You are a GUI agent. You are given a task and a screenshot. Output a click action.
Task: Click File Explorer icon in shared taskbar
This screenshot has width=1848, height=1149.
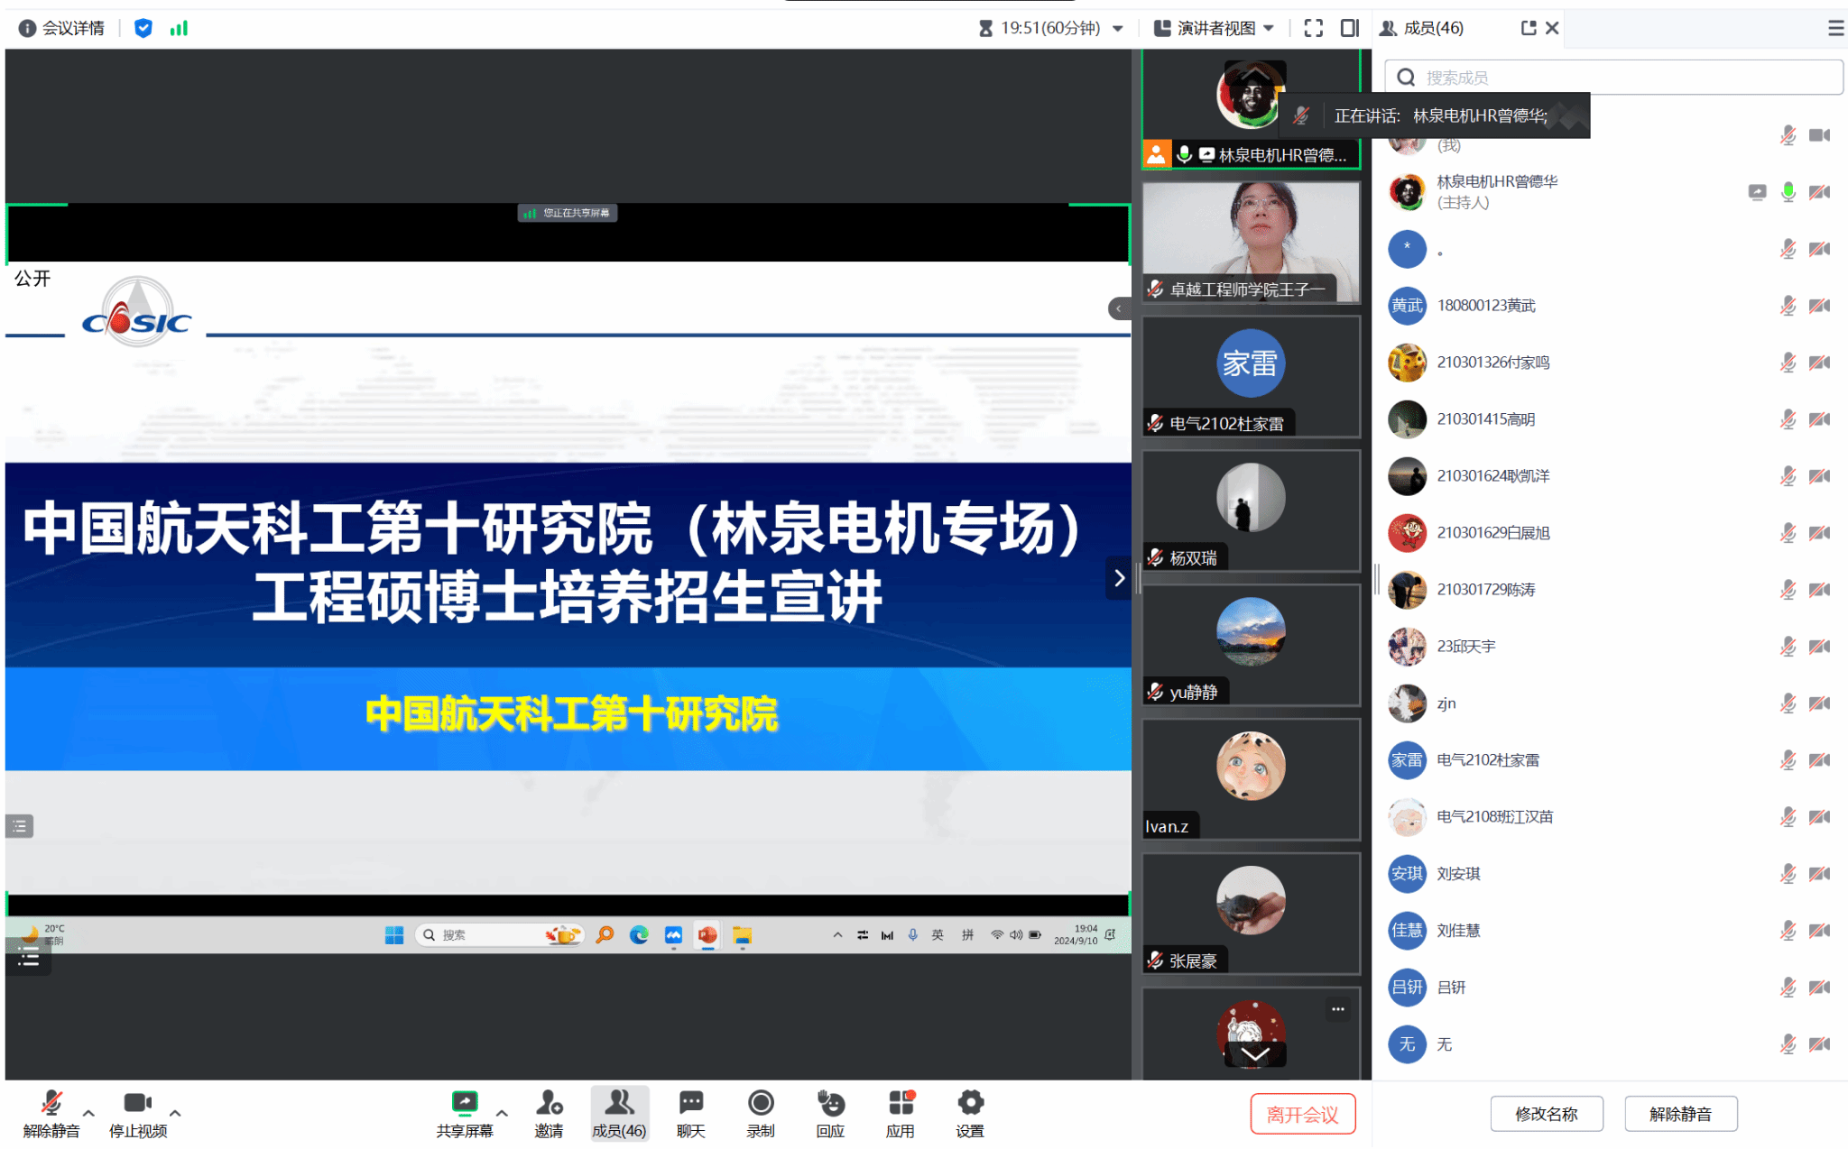tap(742, 935)
